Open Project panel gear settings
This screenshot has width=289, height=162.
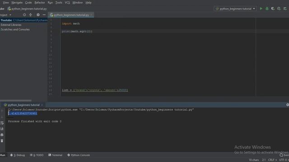click(x=38, y=15)
